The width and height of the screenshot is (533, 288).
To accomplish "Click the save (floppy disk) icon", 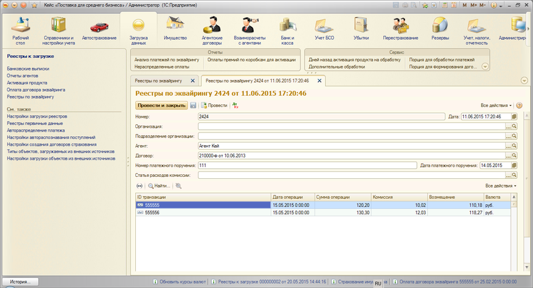I will click(x=193, y=105).
